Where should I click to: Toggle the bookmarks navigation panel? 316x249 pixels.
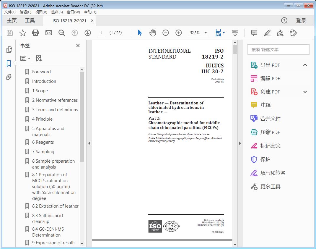(9, 63)
